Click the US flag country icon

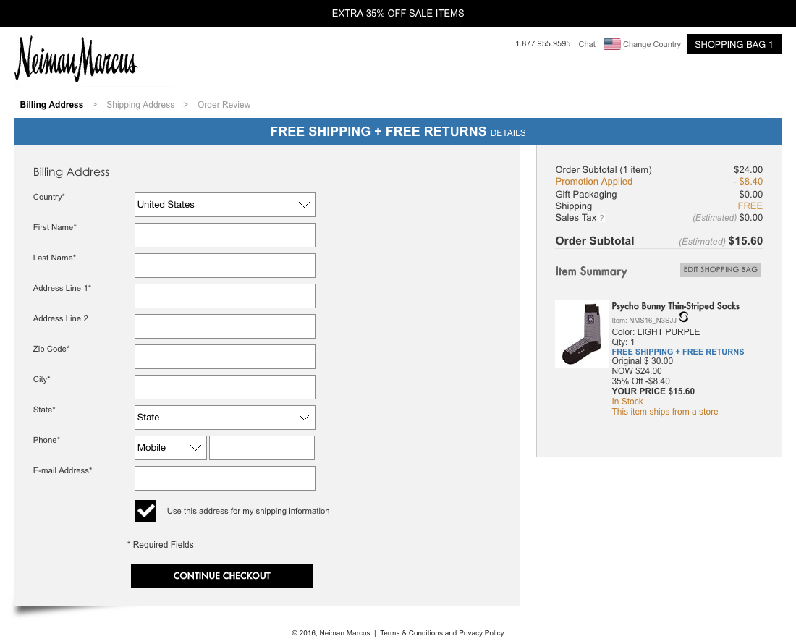click(611, 44)
